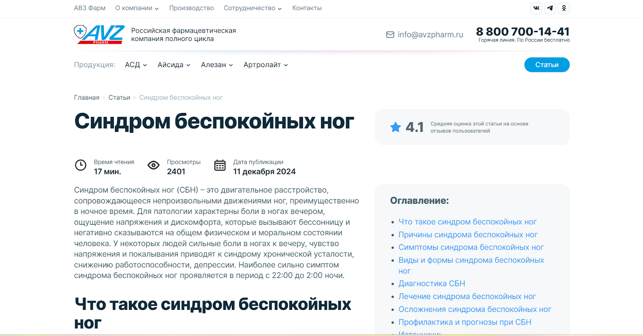Screen dimensions: 643x336
Task: Click the calendar publication date icon
Action: pos(220,165)
